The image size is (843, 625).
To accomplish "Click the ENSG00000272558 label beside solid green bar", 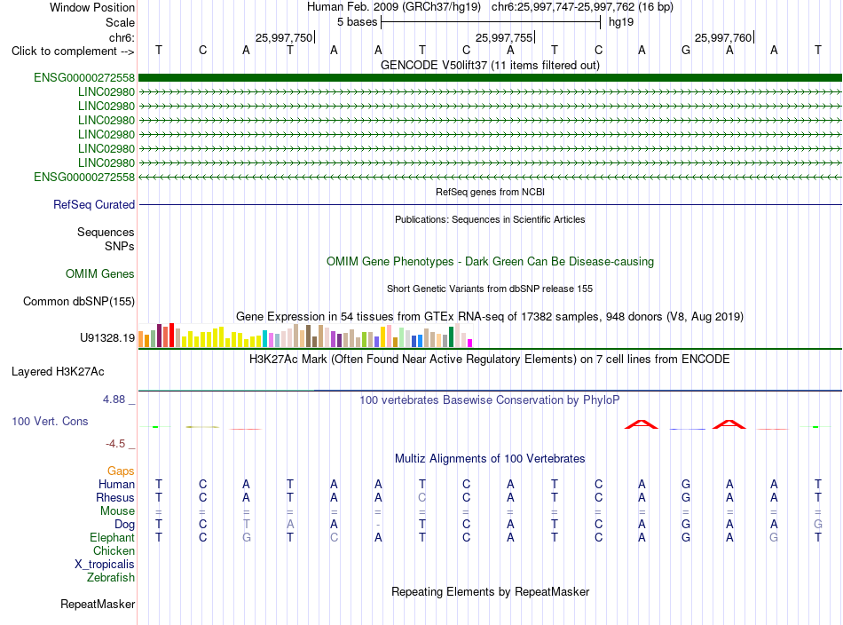I will click(x=84, y=77).
